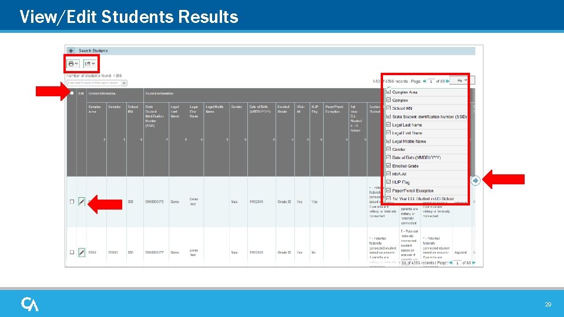Click the Student Information header group
Viewport: 564px width, 317px height.
(x=159, y=93)
